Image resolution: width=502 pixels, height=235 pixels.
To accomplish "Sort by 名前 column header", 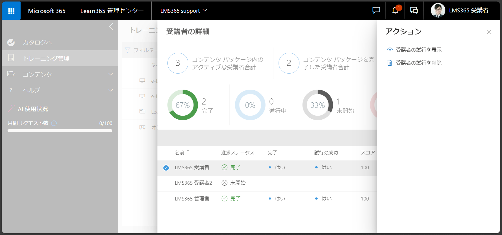I will [x=180, y=153].
